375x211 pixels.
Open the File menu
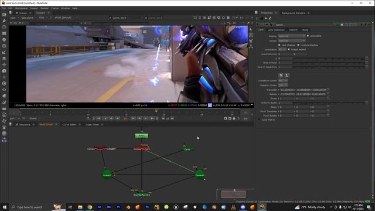[4, 8]
